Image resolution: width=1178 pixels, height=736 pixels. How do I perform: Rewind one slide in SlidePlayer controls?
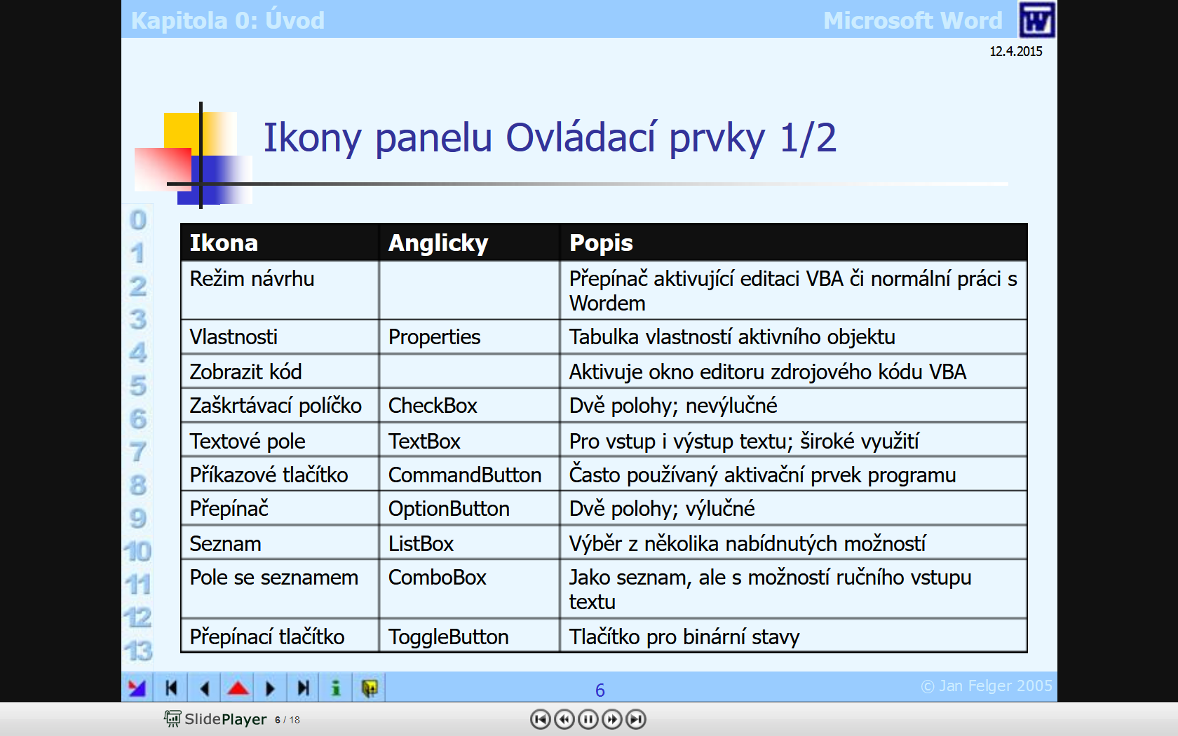564,719
